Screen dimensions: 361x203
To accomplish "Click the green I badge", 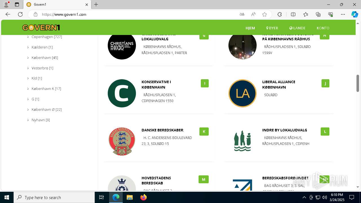I will click(205, 83).
